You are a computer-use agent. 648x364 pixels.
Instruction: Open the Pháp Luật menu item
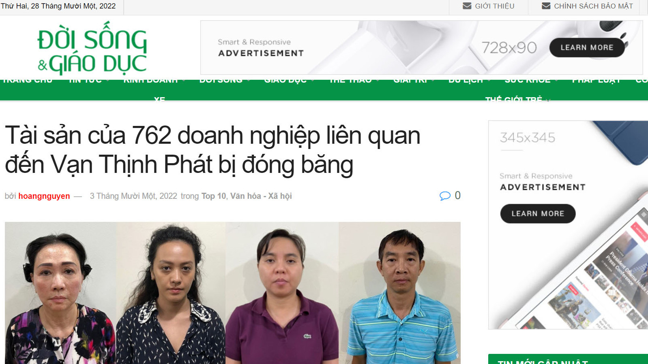[x=596, y=80]
